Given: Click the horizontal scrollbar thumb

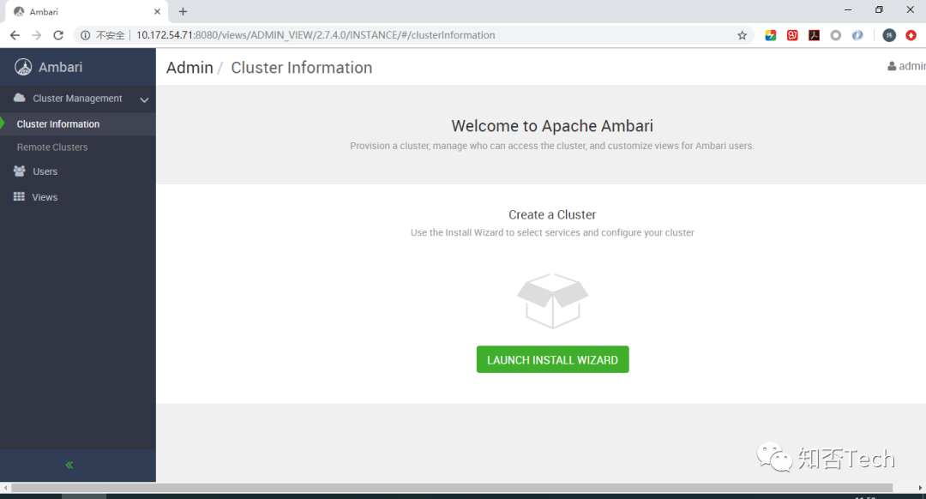Looking at the screenshot, I should (452, 488).
